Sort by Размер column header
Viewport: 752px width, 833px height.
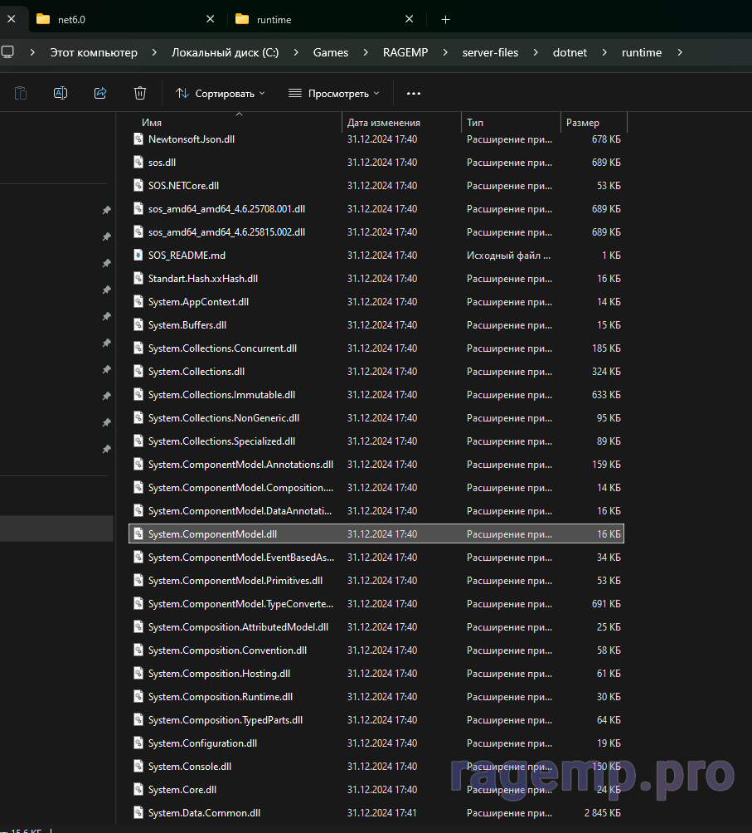[x=583, y=123]
